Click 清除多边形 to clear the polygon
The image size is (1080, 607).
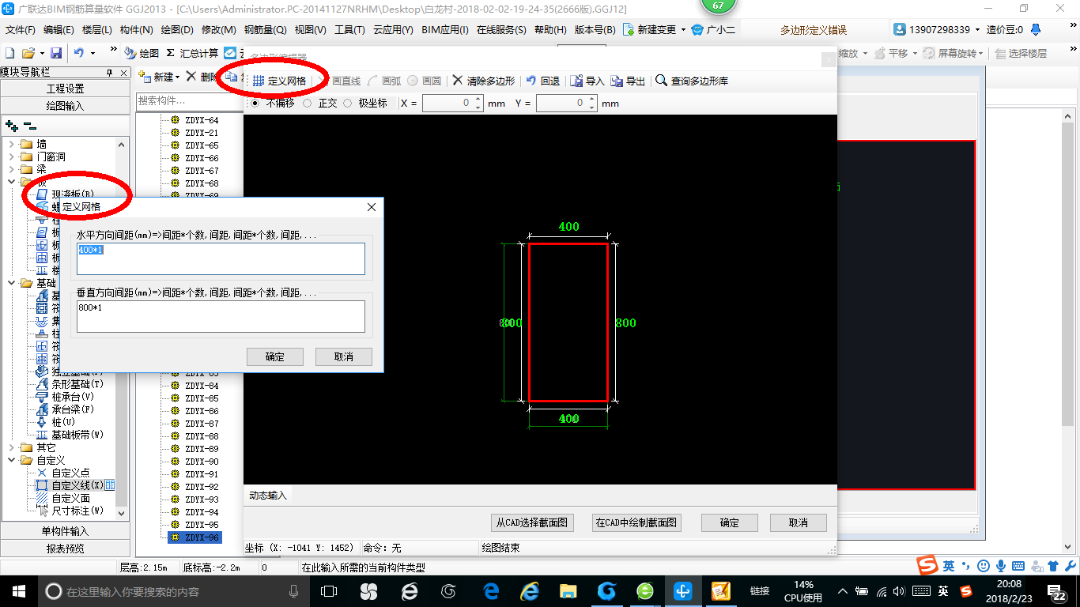tap(484, 81)
